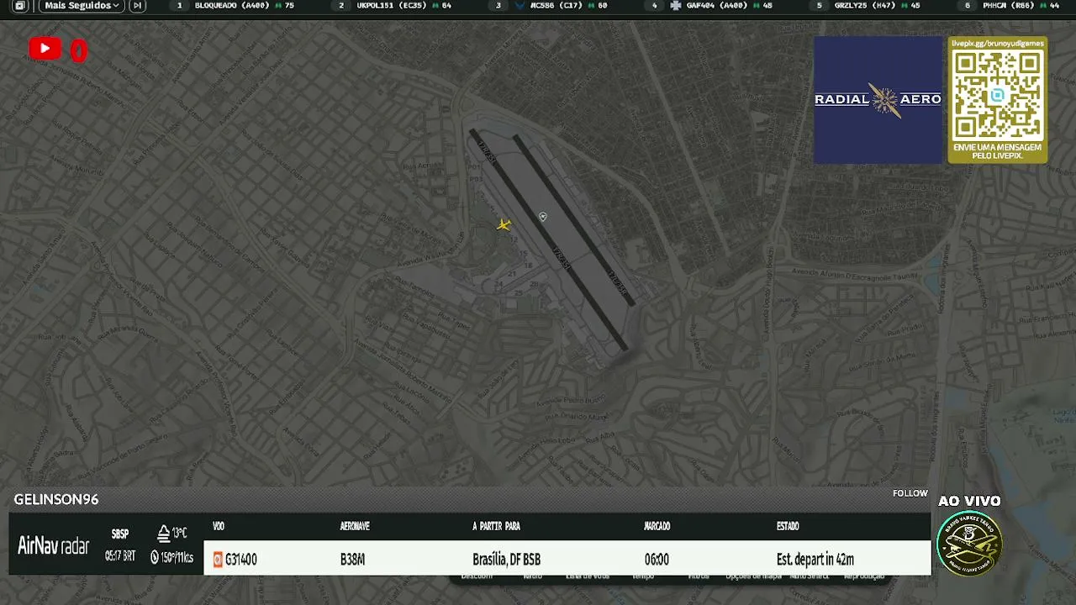Image resolution: width=1076 pixels, height=605 pixels.
Task: Click aircraft type B38M
Action: pos(352,560)
